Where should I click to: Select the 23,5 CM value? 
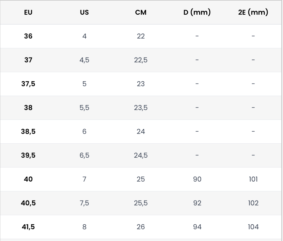coord(141,108)
